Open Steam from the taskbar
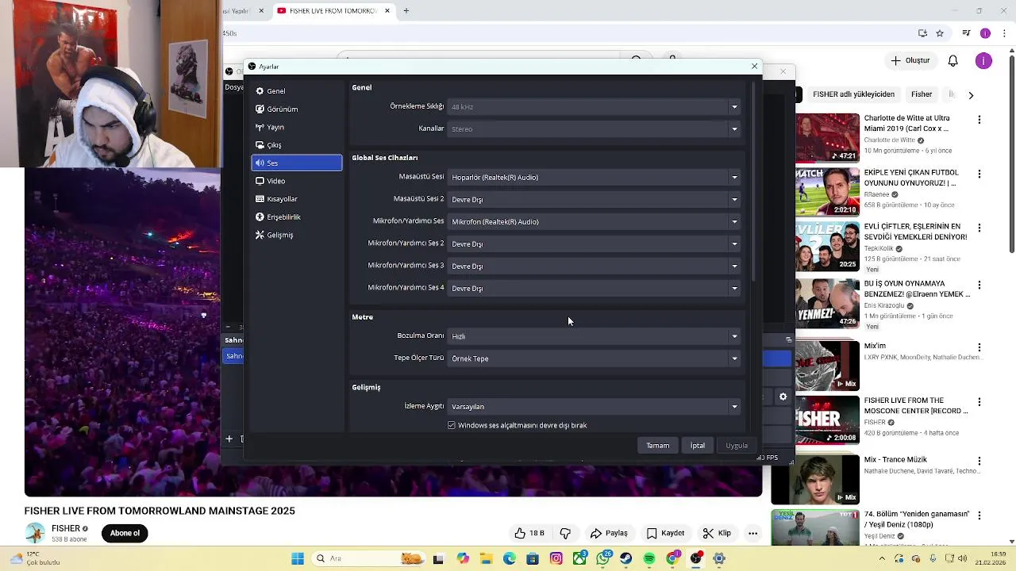Screen dimensions: 1016x571 626,558
